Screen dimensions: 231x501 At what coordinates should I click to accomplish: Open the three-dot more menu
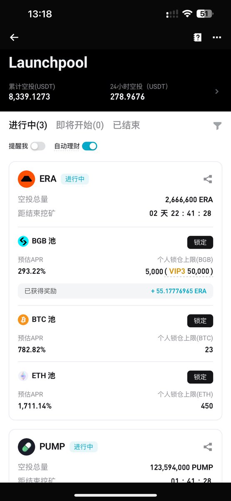[217, 37]
